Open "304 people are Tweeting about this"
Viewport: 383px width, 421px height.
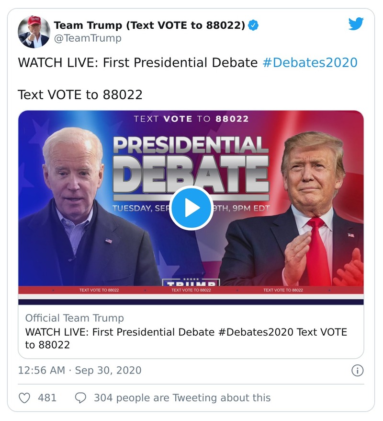tap(182, 398)
